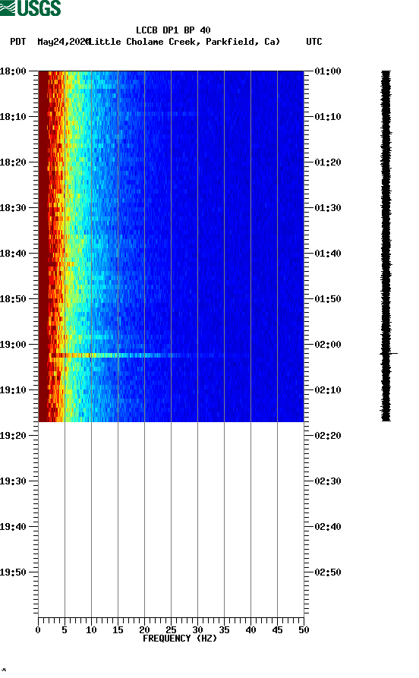Click the USGS logo
The width and height of the screenshot is (419, 678).
point(30,8)
